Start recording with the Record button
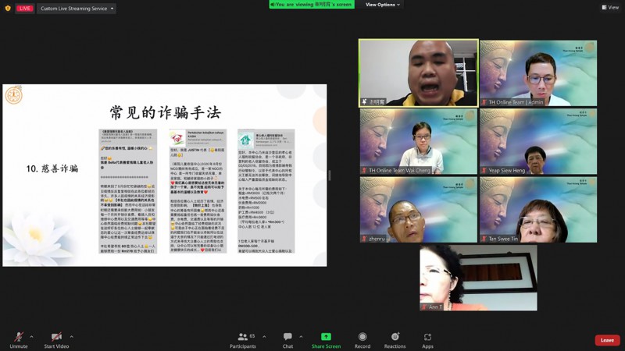 [362, 339]
